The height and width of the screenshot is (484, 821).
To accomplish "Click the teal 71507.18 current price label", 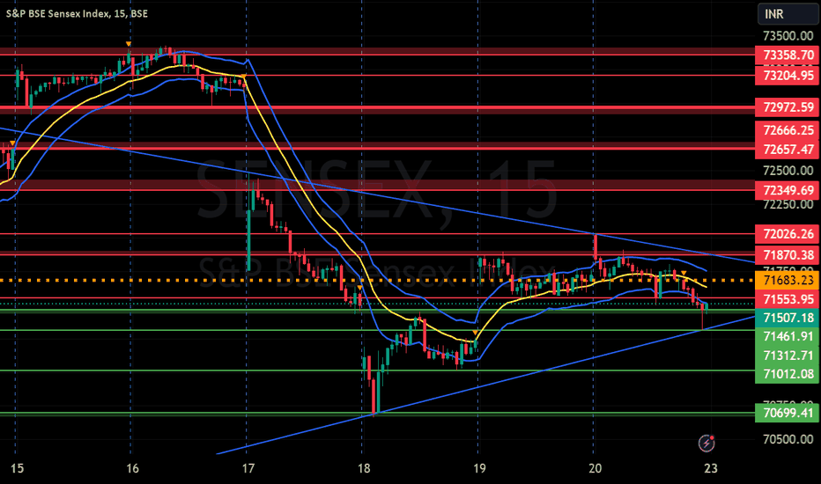I will (788, 318).
